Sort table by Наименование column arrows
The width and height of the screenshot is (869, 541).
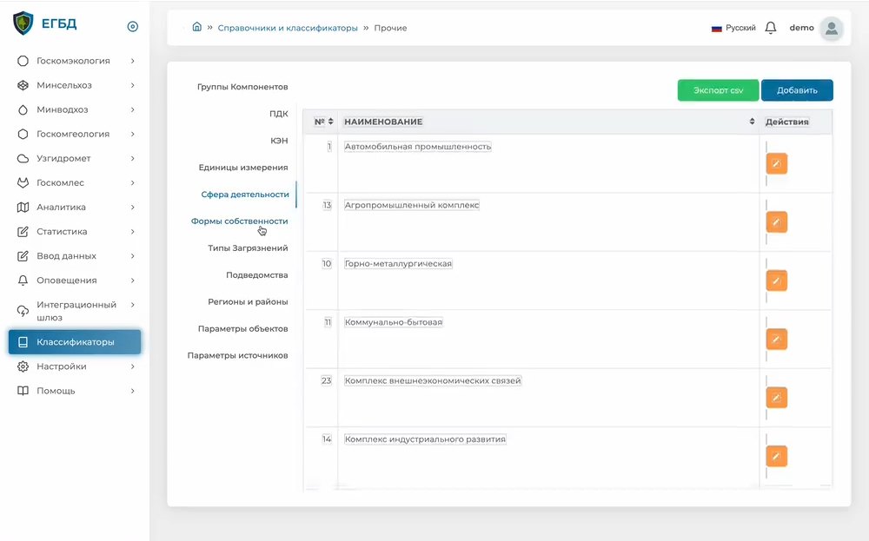coord(752,122)
